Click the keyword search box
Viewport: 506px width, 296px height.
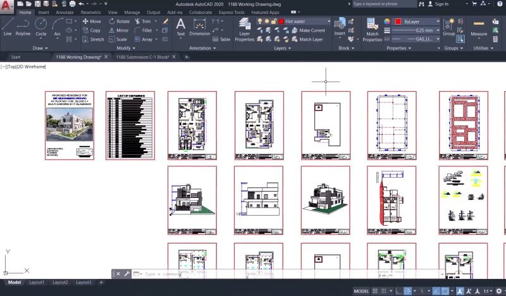coord(384,4)
